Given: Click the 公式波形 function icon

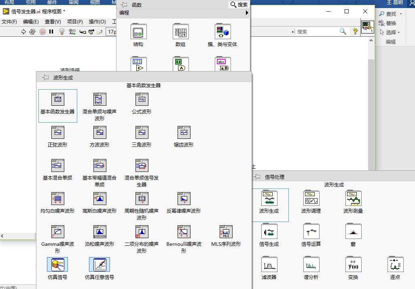Looking at the screenshot, I should 142,99.
